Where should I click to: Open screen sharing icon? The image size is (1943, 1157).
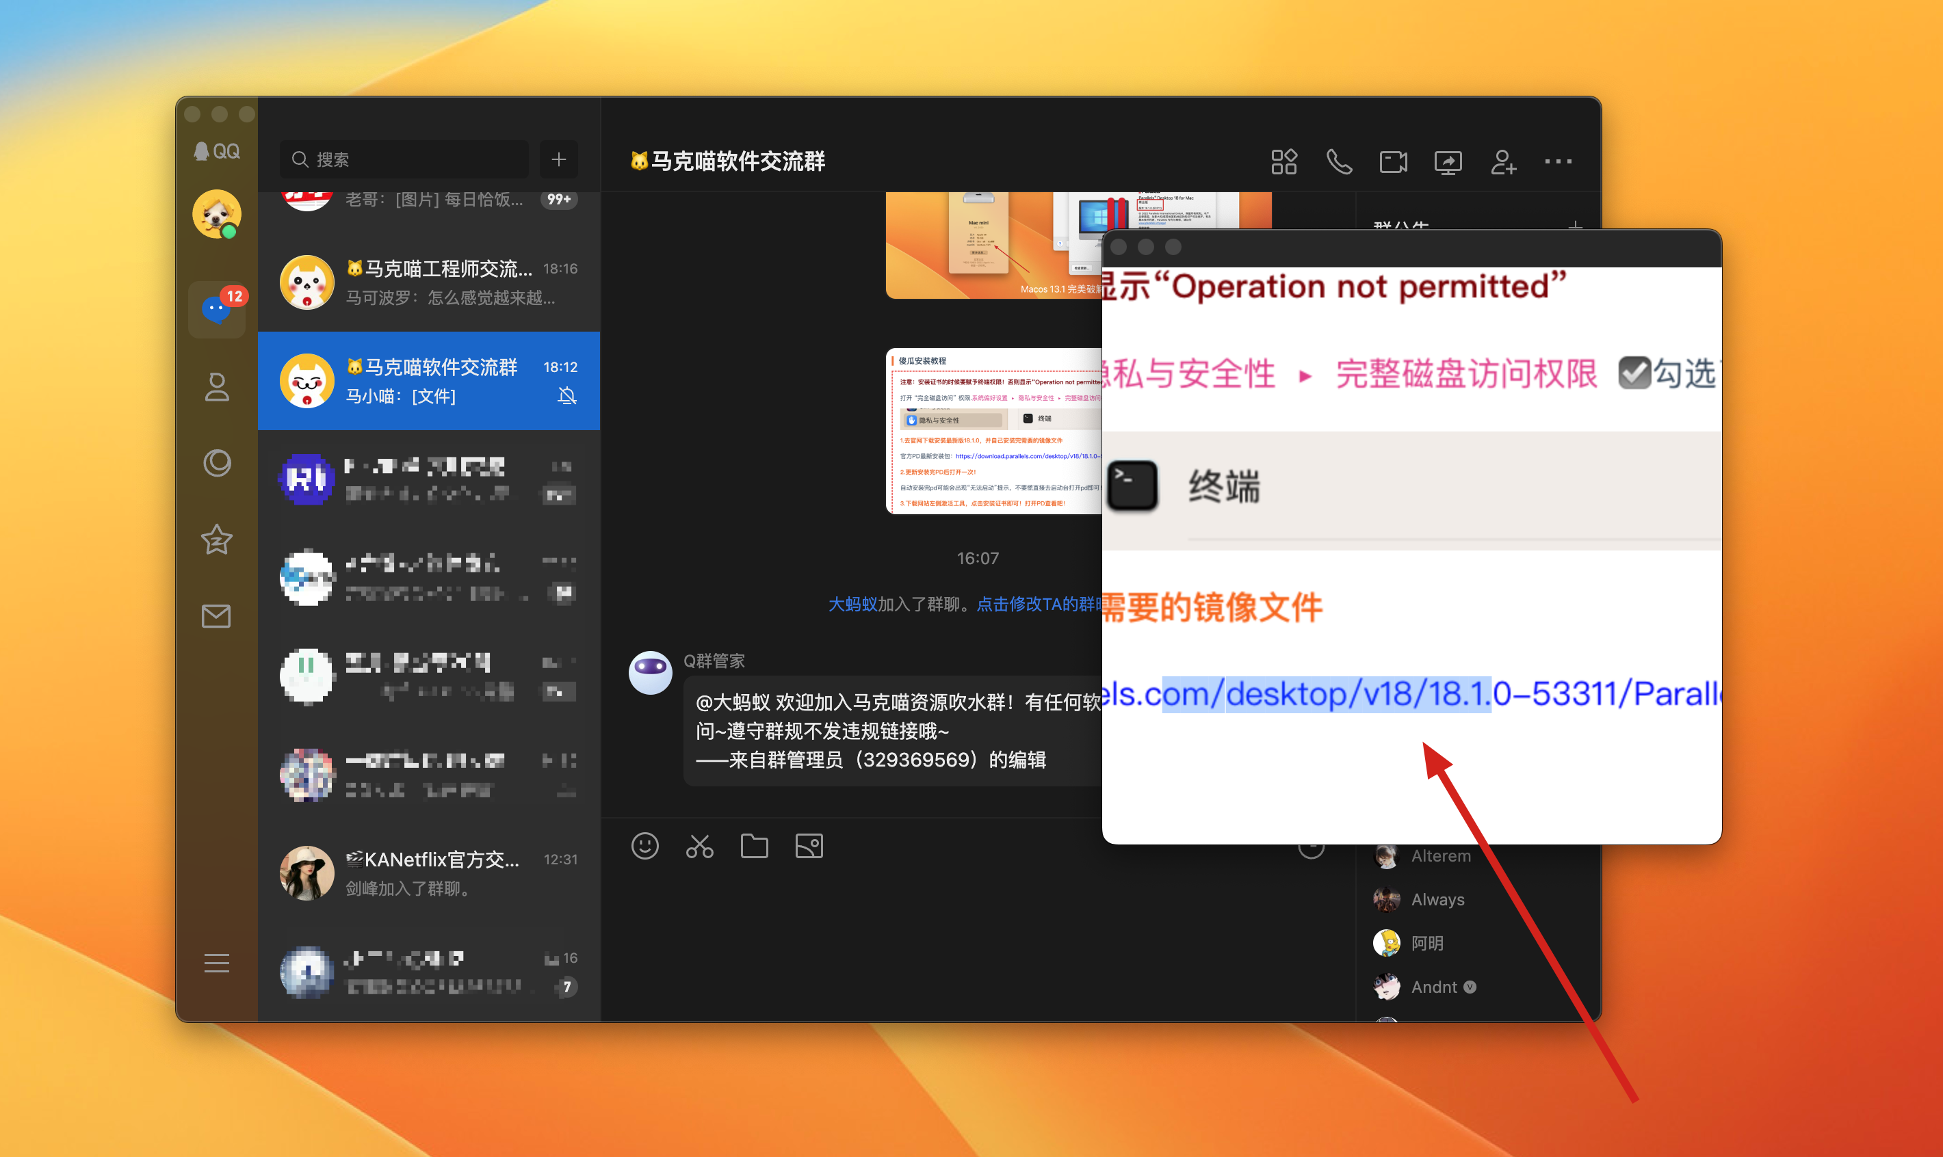pos(1448,162)
